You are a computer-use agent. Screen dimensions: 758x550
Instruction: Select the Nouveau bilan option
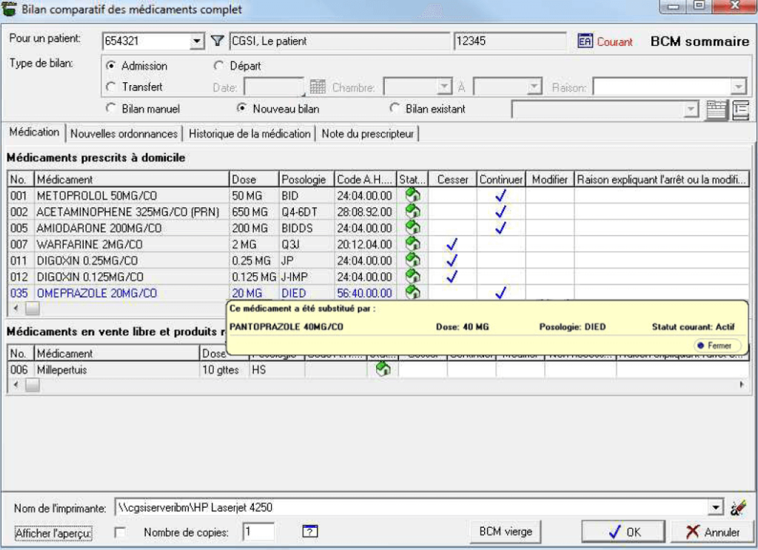tap(242, 108)
